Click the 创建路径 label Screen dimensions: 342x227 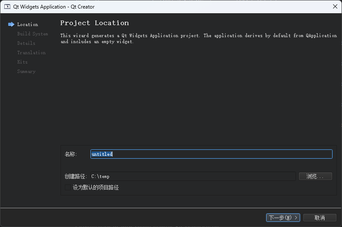point(76,176)
